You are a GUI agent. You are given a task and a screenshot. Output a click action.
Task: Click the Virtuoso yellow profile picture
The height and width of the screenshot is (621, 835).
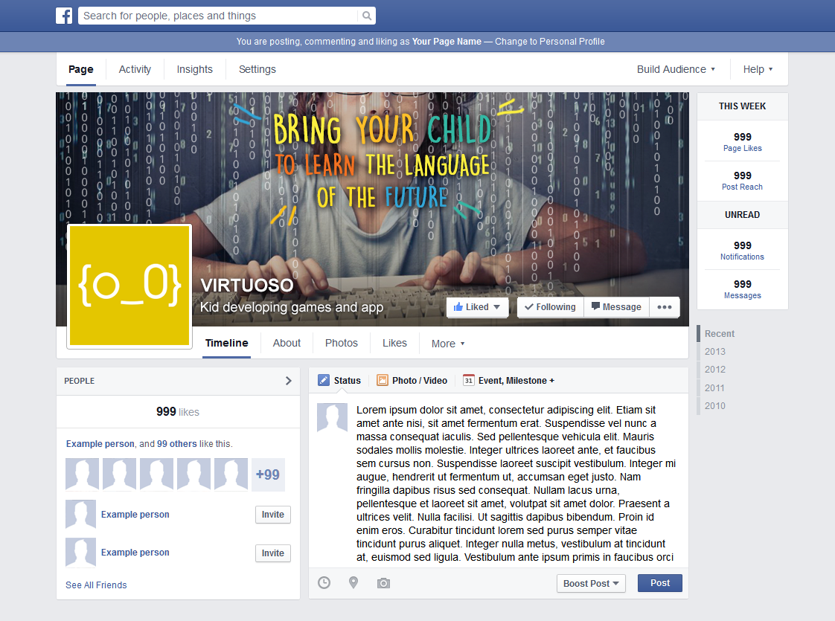(x=129, y=286)
